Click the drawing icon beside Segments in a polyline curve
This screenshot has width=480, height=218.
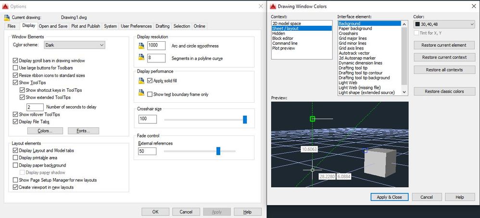point(141,57)
